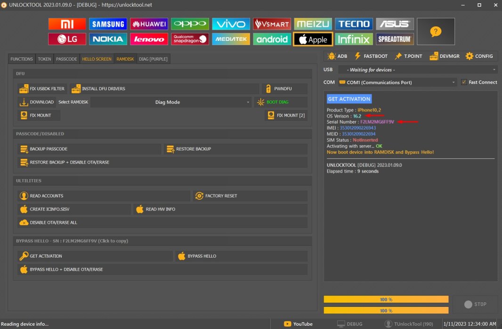This screenshot has width=502, height=329.
Task: Select the LG brand tile
Action: [67, 39]
